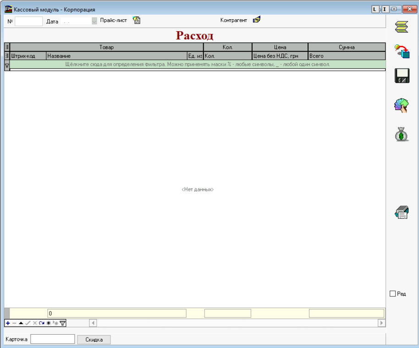
Task: Open the Контрагент selection icon
Action: click(x=257, y=20)
